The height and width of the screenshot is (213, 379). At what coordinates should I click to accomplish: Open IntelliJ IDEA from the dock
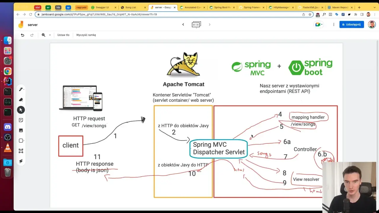pos(8,81)
